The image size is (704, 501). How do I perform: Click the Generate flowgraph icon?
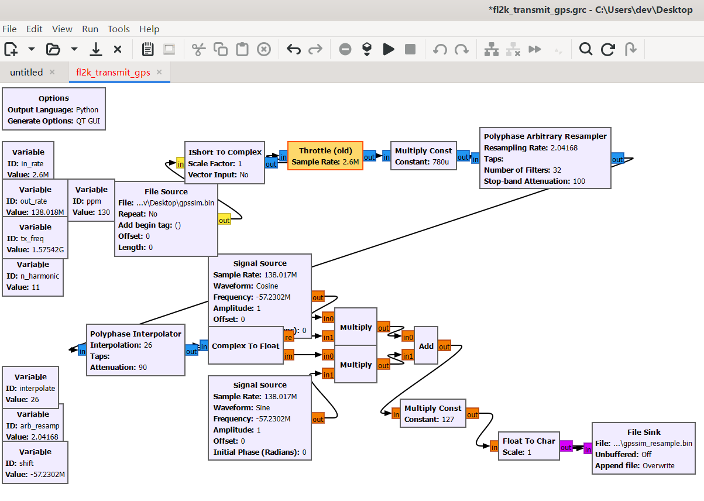click(x=367, y=49)
